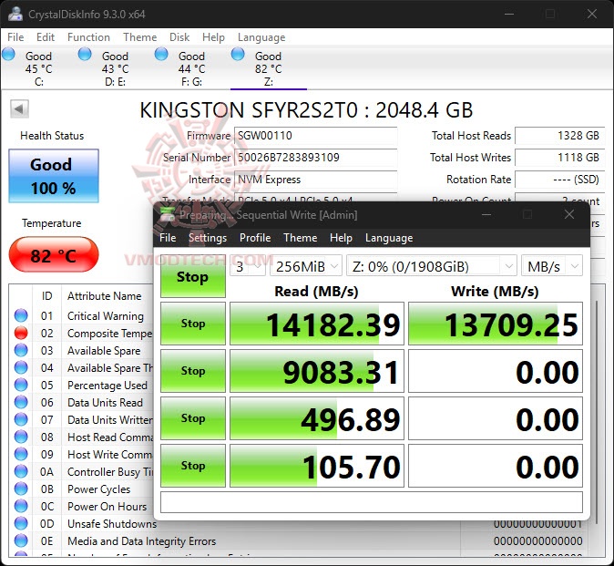Open CrystalDiskInfo Function menu

point(88,37)
